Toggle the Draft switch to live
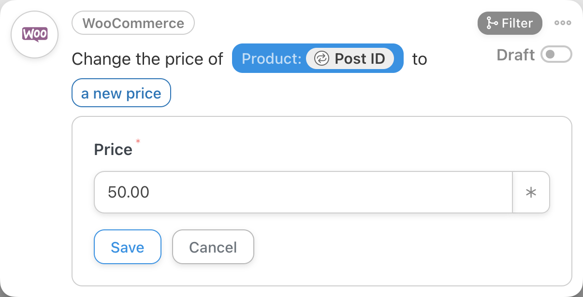 tap(556, 55)
